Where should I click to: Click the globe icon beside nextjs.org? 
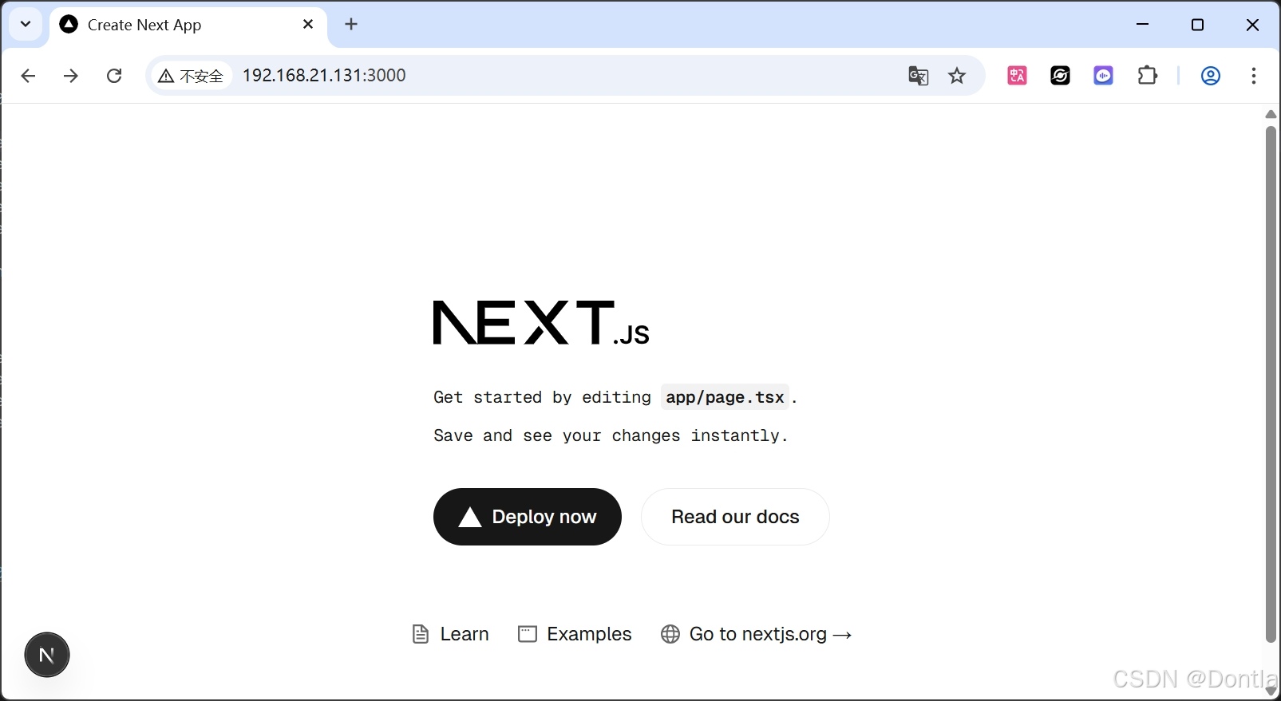coord(670,634)
